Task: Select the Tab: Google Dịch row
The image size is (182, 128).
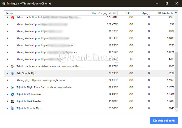Action: (89, 73)
